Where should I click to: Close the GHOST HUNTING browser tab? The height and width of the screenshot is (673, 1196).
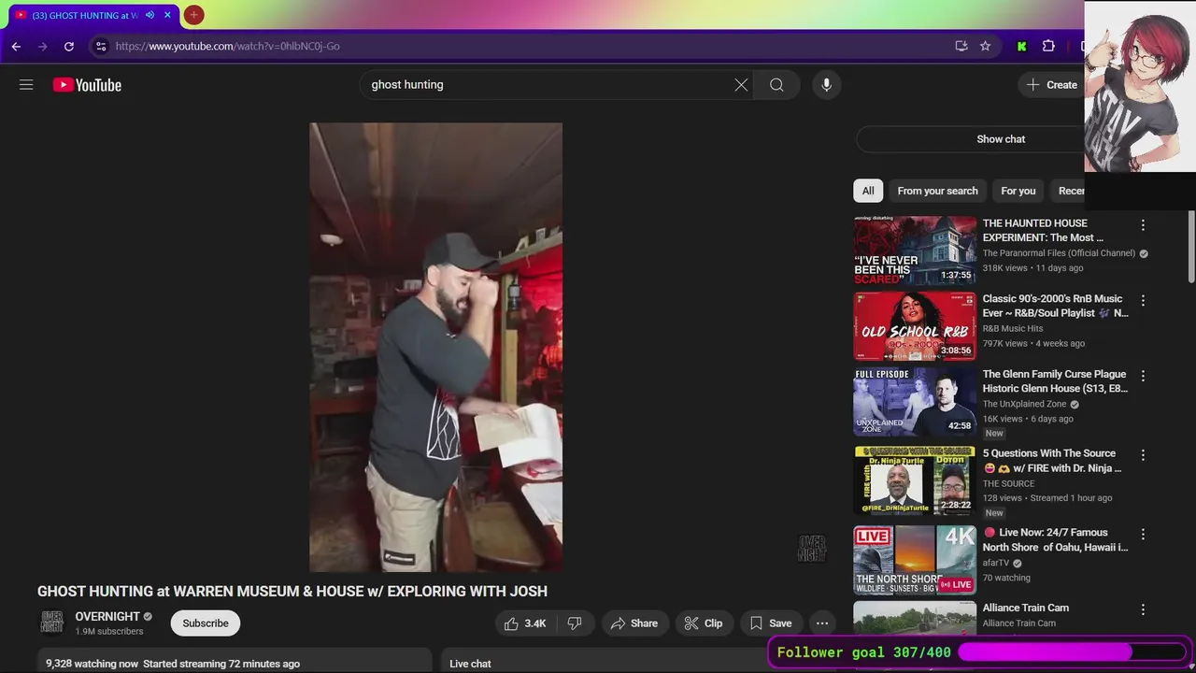[x=168, y=15]
